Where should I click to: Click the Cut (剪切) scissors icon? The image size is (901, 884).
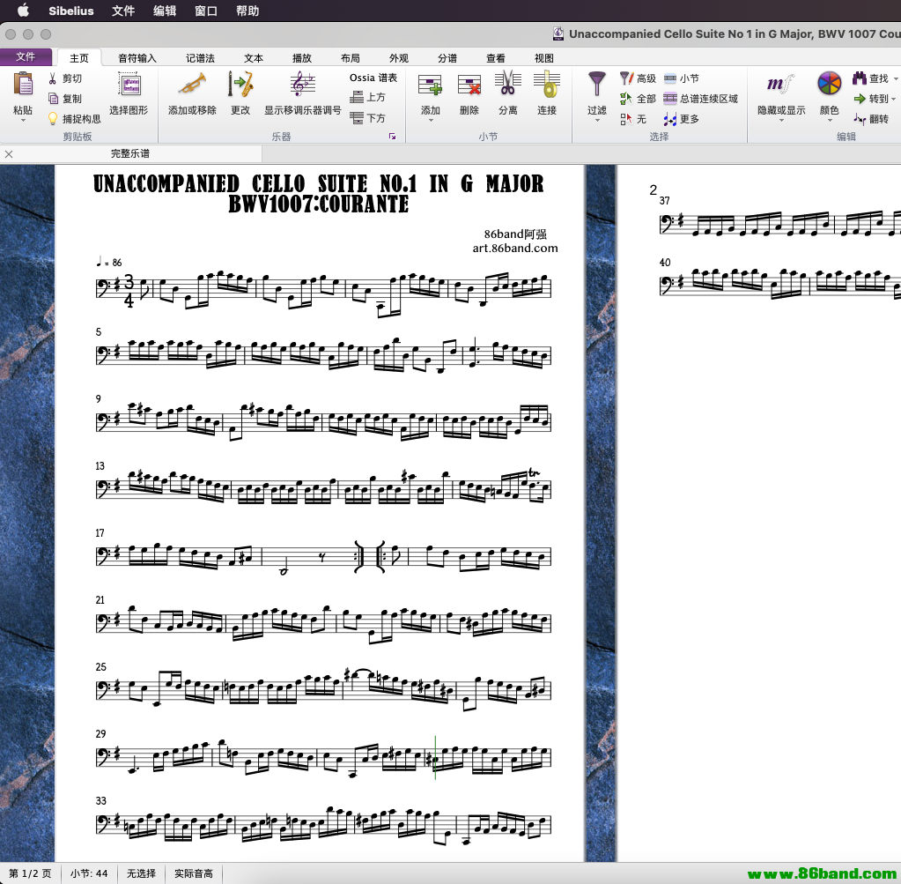coord(53,78)
